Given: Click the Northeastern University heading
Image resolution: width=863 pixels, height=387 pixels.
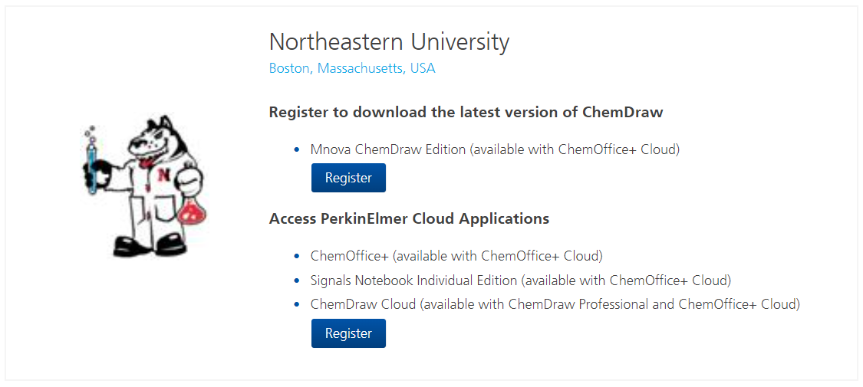Looking at the screenshot, I should (x=389, y=42).
